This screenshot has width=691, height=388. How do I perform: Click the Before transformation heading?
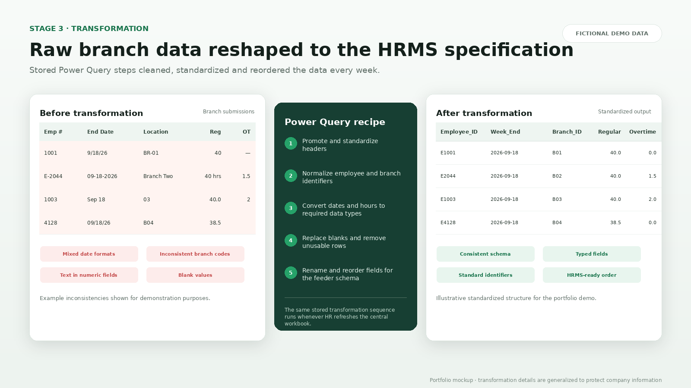91,113
